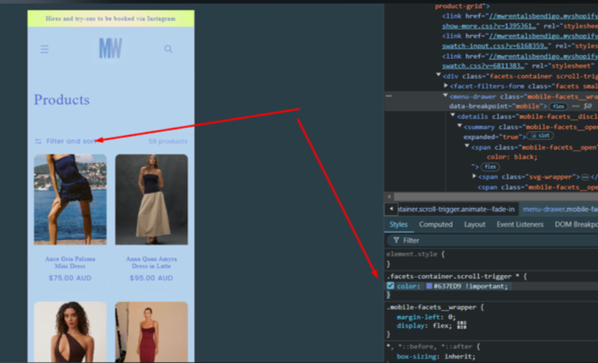Click the show-more.css stylesheet link
Screen dimensions: 598x363
coord(491,26)
